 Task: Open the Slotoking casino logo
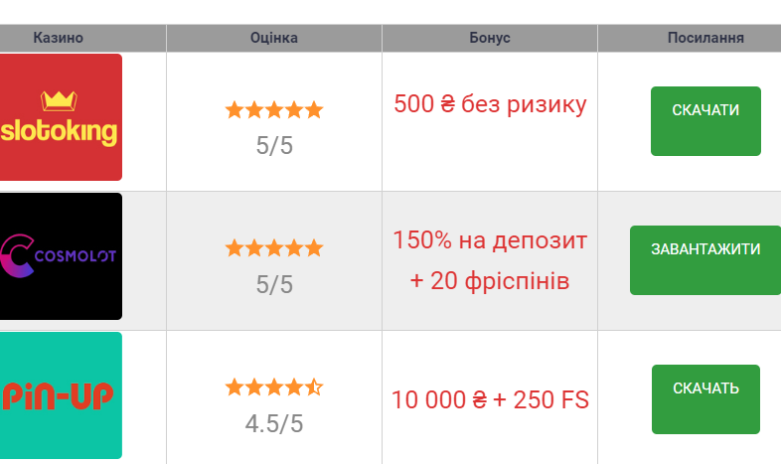61,117
